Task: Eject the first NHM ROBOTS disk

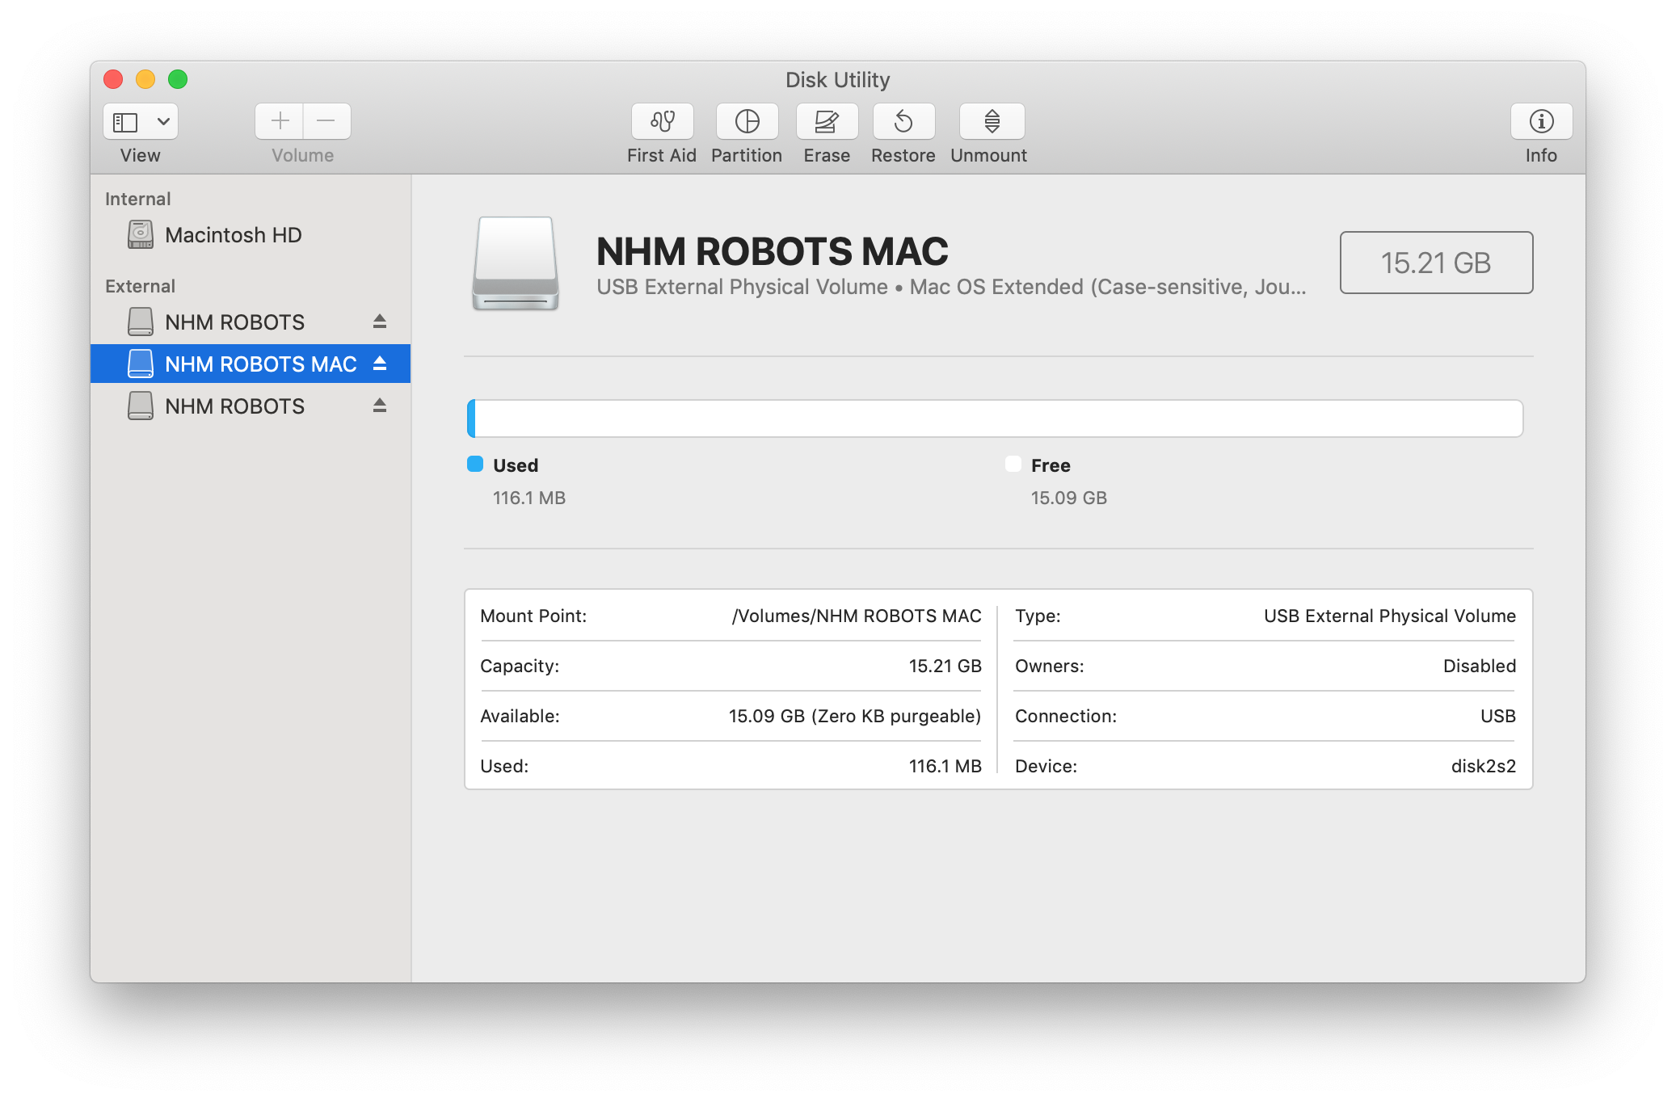Action: point(380,322)
